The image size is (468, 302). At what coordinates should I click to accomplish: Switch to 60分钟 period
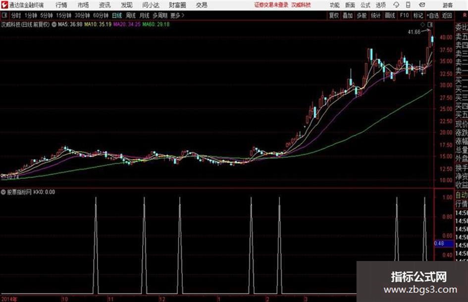point(101,15)
